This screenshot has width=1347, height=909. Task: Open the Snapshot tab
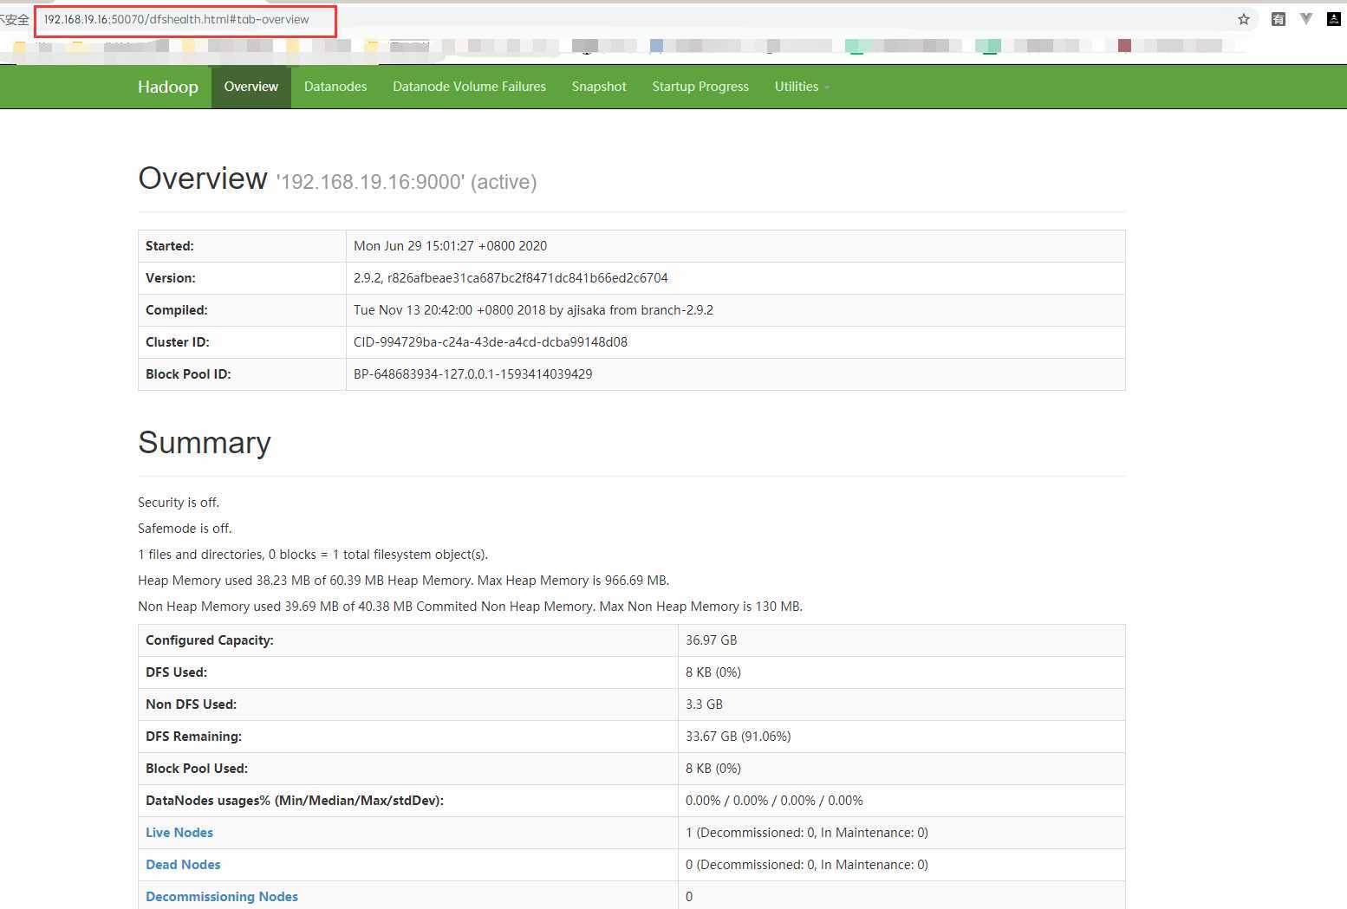point(599,87)
